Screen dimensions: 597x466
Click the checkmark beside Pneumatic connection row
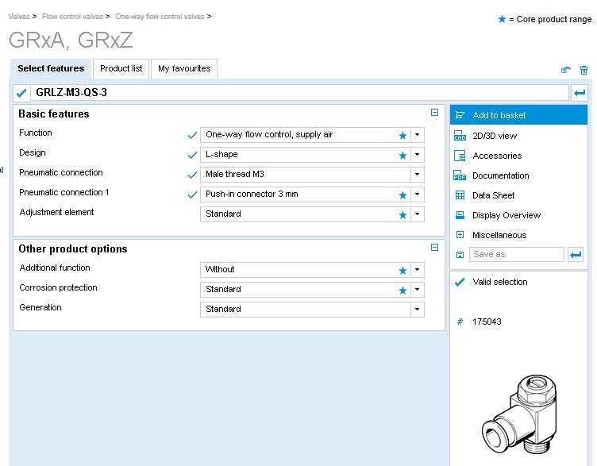point(192,175)
